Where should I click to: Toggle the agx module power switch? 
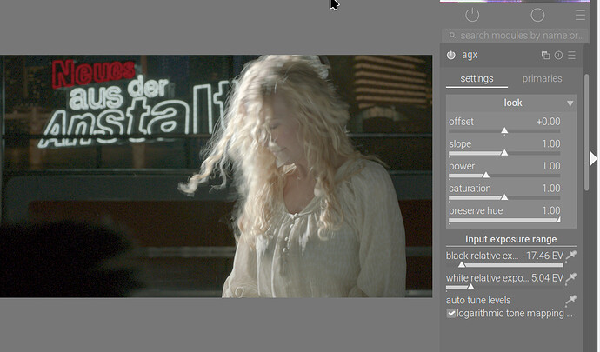click(451, 55)
